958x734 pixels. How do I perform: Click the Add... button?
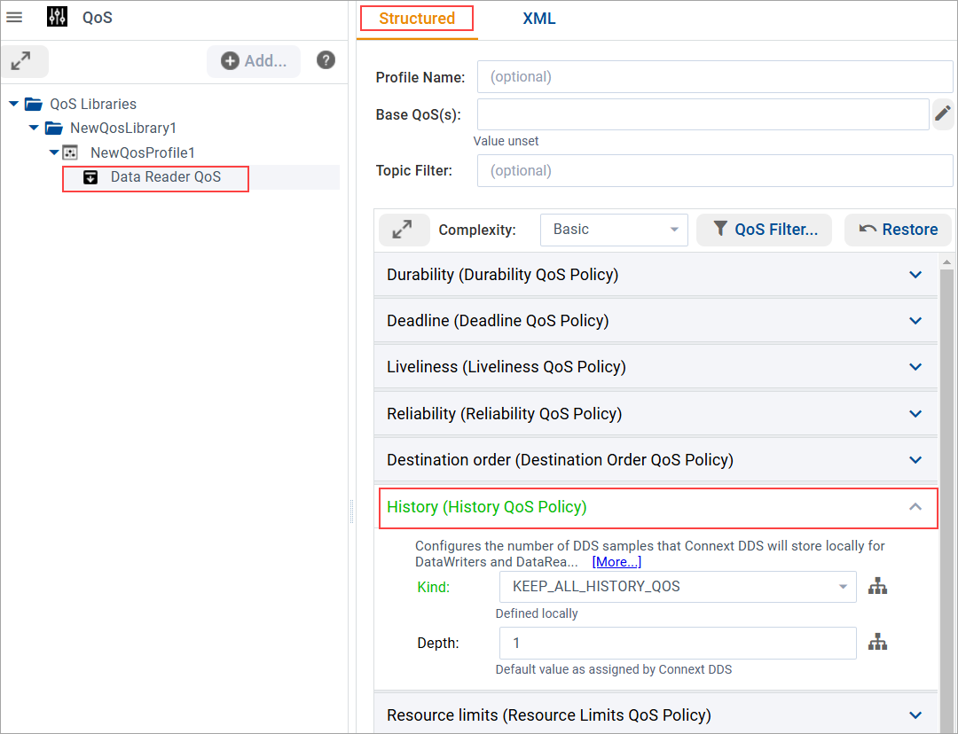[254, 60]
